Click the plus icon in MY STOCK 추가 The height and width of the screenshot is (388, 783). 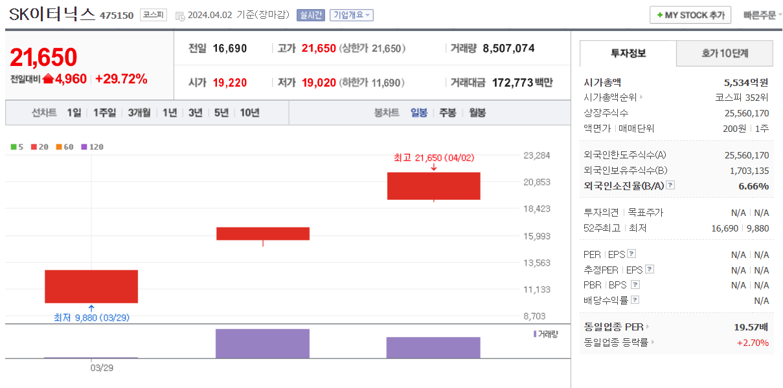[x=659, y=16]
